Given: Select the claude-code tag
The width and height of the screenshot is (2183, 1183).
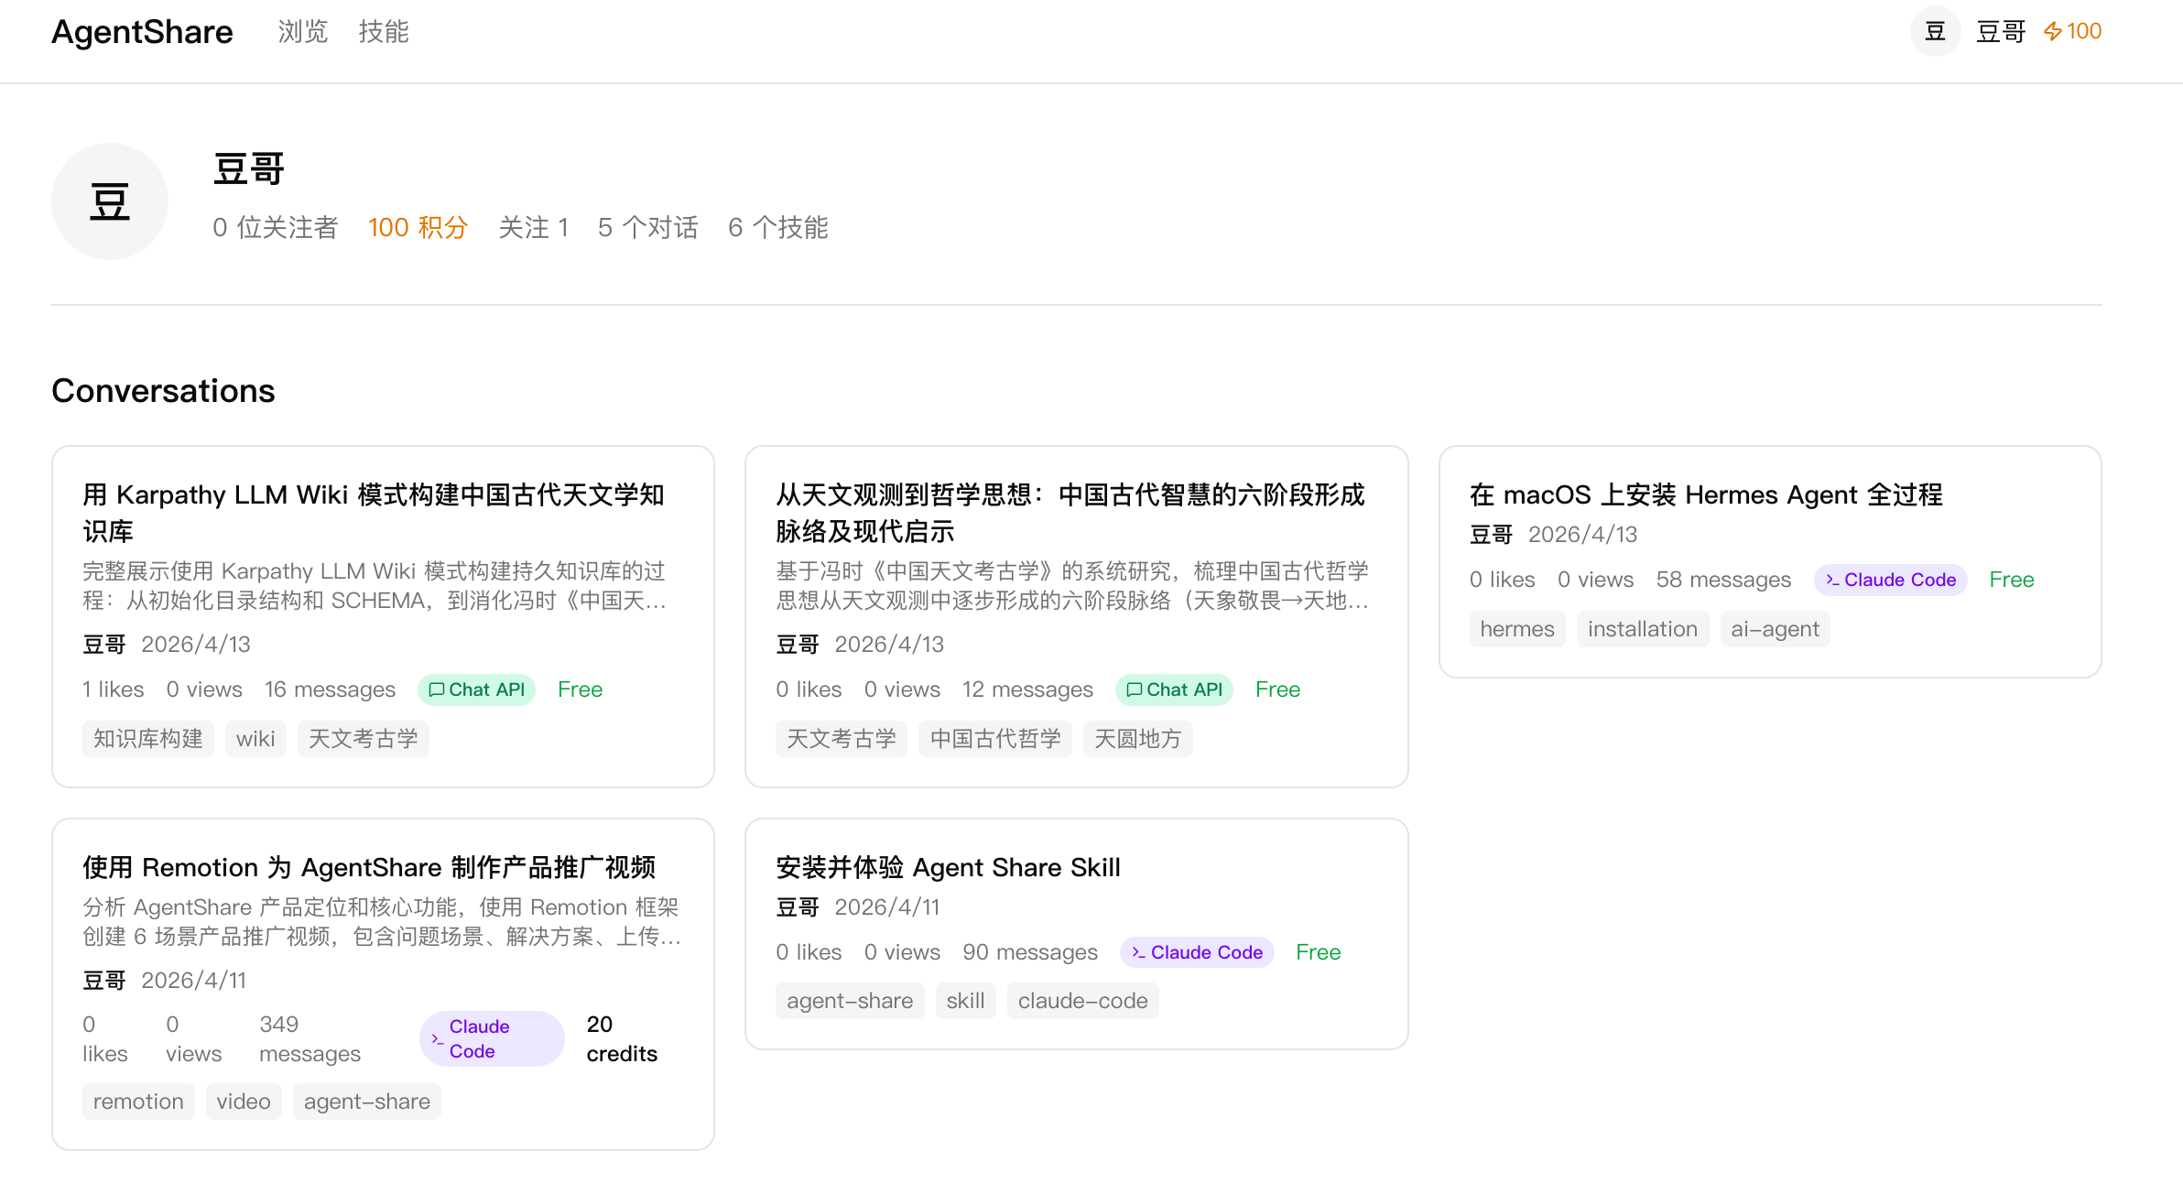Looking at the screenshot, I should click(1083, 1001).
